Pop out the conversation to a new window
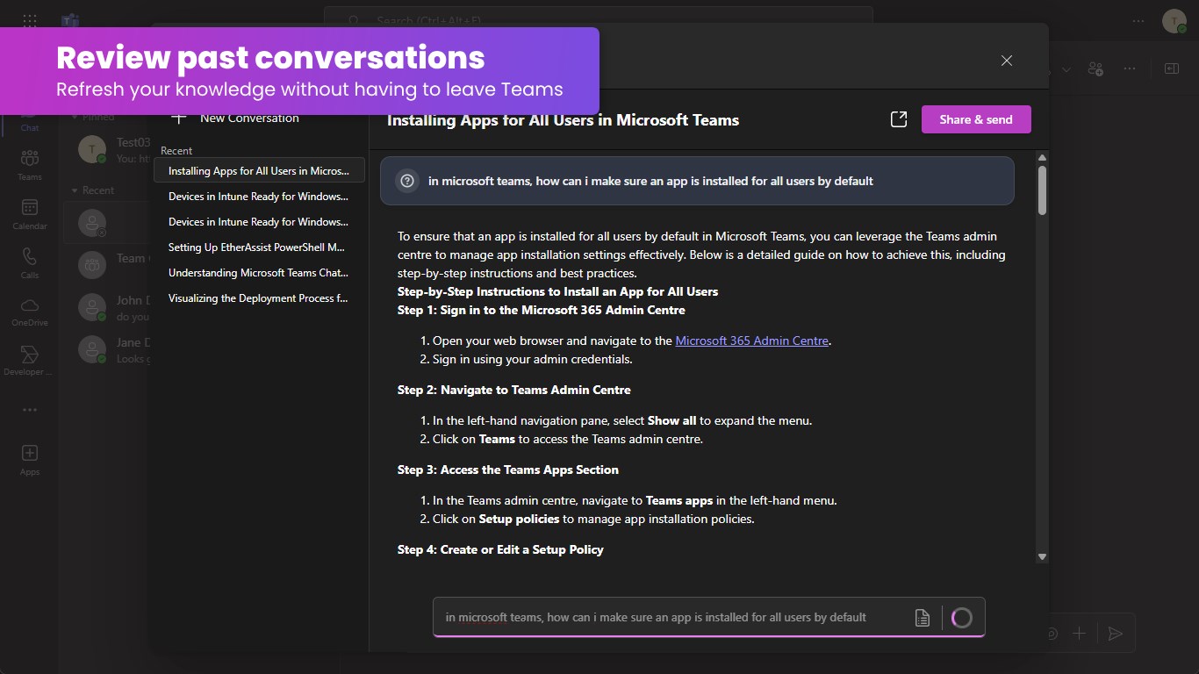1199x674 pixels. [x=899, y=119]
